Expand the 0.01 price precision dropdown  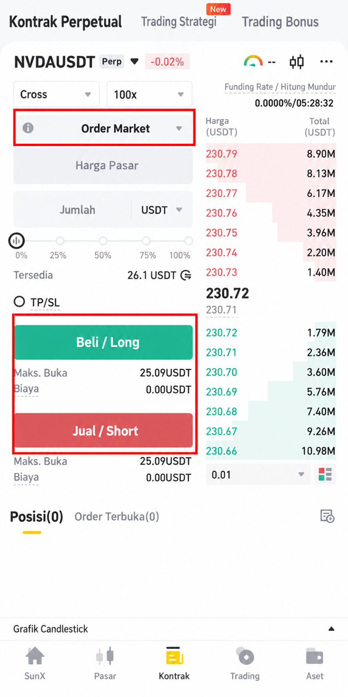258,474
